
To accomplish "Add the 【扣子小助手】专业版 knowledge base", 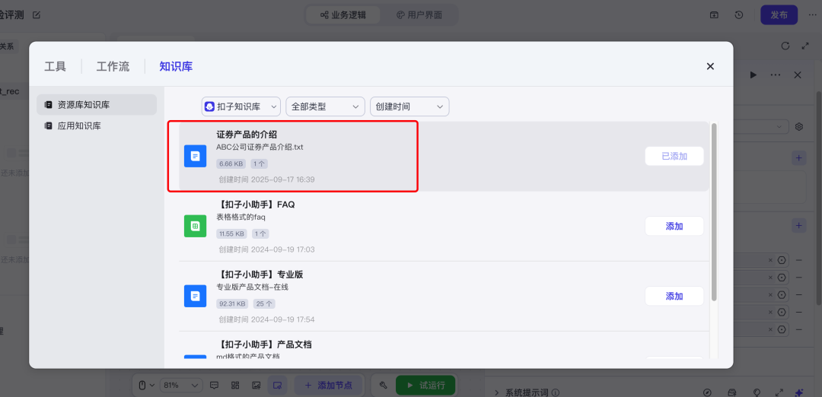I will tap(674, 296).
